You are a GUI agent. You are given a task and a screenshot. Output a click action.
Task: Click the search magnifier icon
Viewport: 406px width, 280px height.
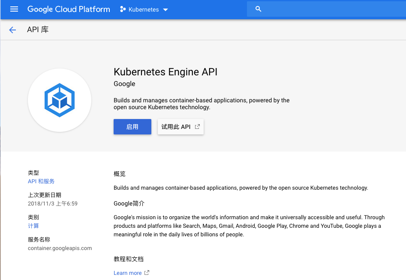[258, 9]
